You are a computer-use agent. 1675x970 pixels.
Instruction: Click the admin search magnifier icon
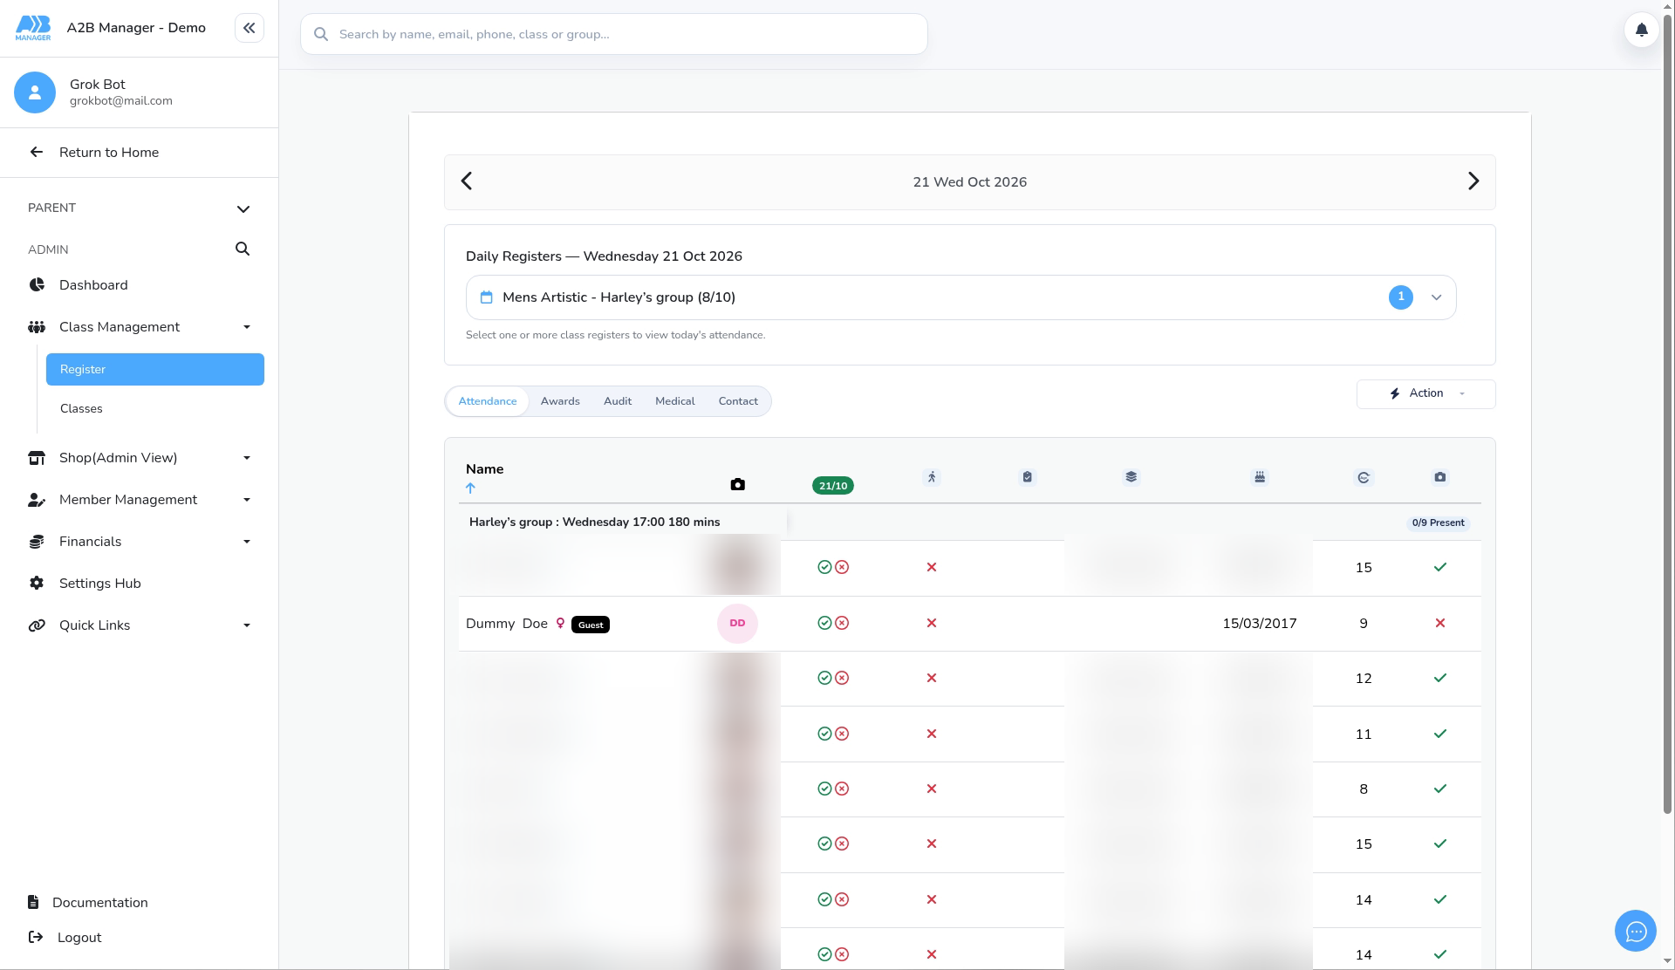pyautogui.click(x=243, y=249)
